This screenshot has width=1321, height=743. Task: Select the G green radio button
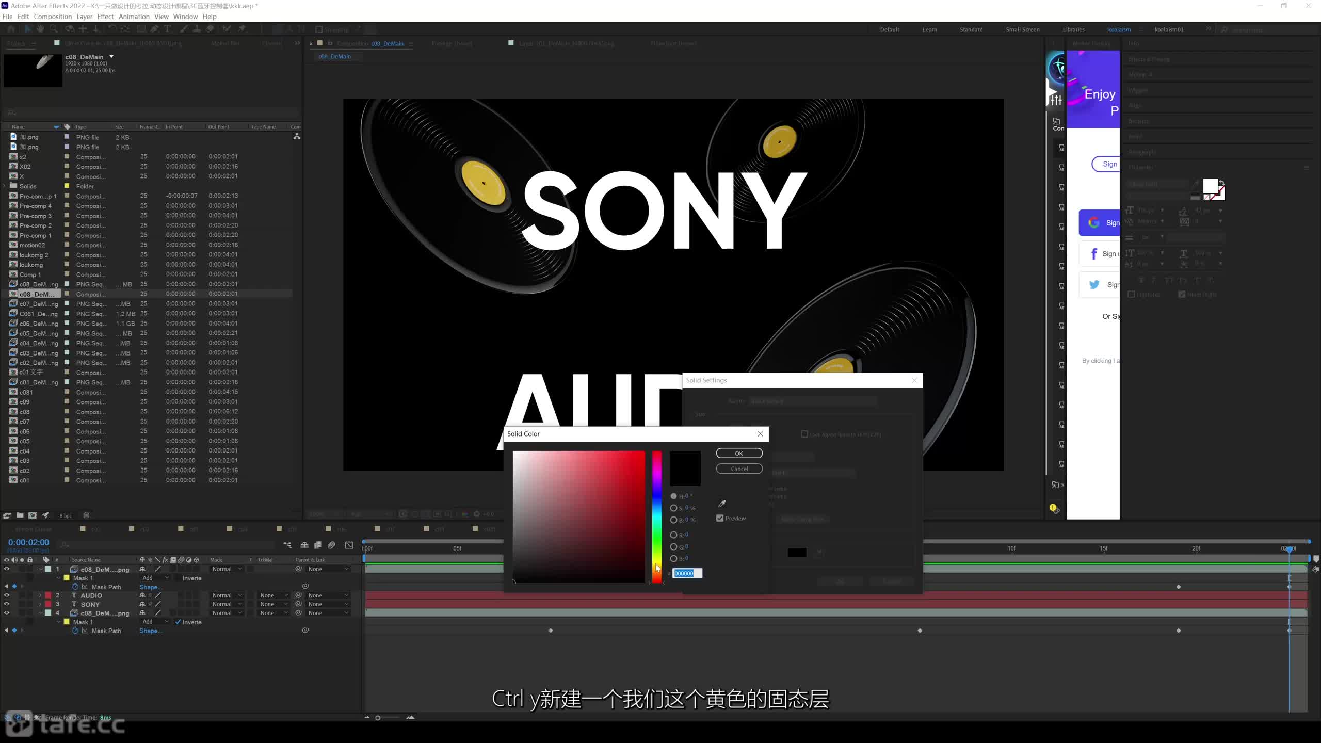(673, 546)
